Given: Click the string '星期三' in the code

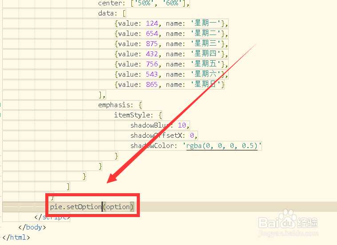Looking at the screenshot, I should point(206,43).
